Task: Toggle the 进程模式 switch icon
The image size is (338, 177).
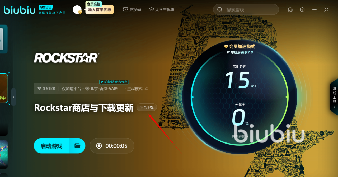Action: tap(146, 89)
